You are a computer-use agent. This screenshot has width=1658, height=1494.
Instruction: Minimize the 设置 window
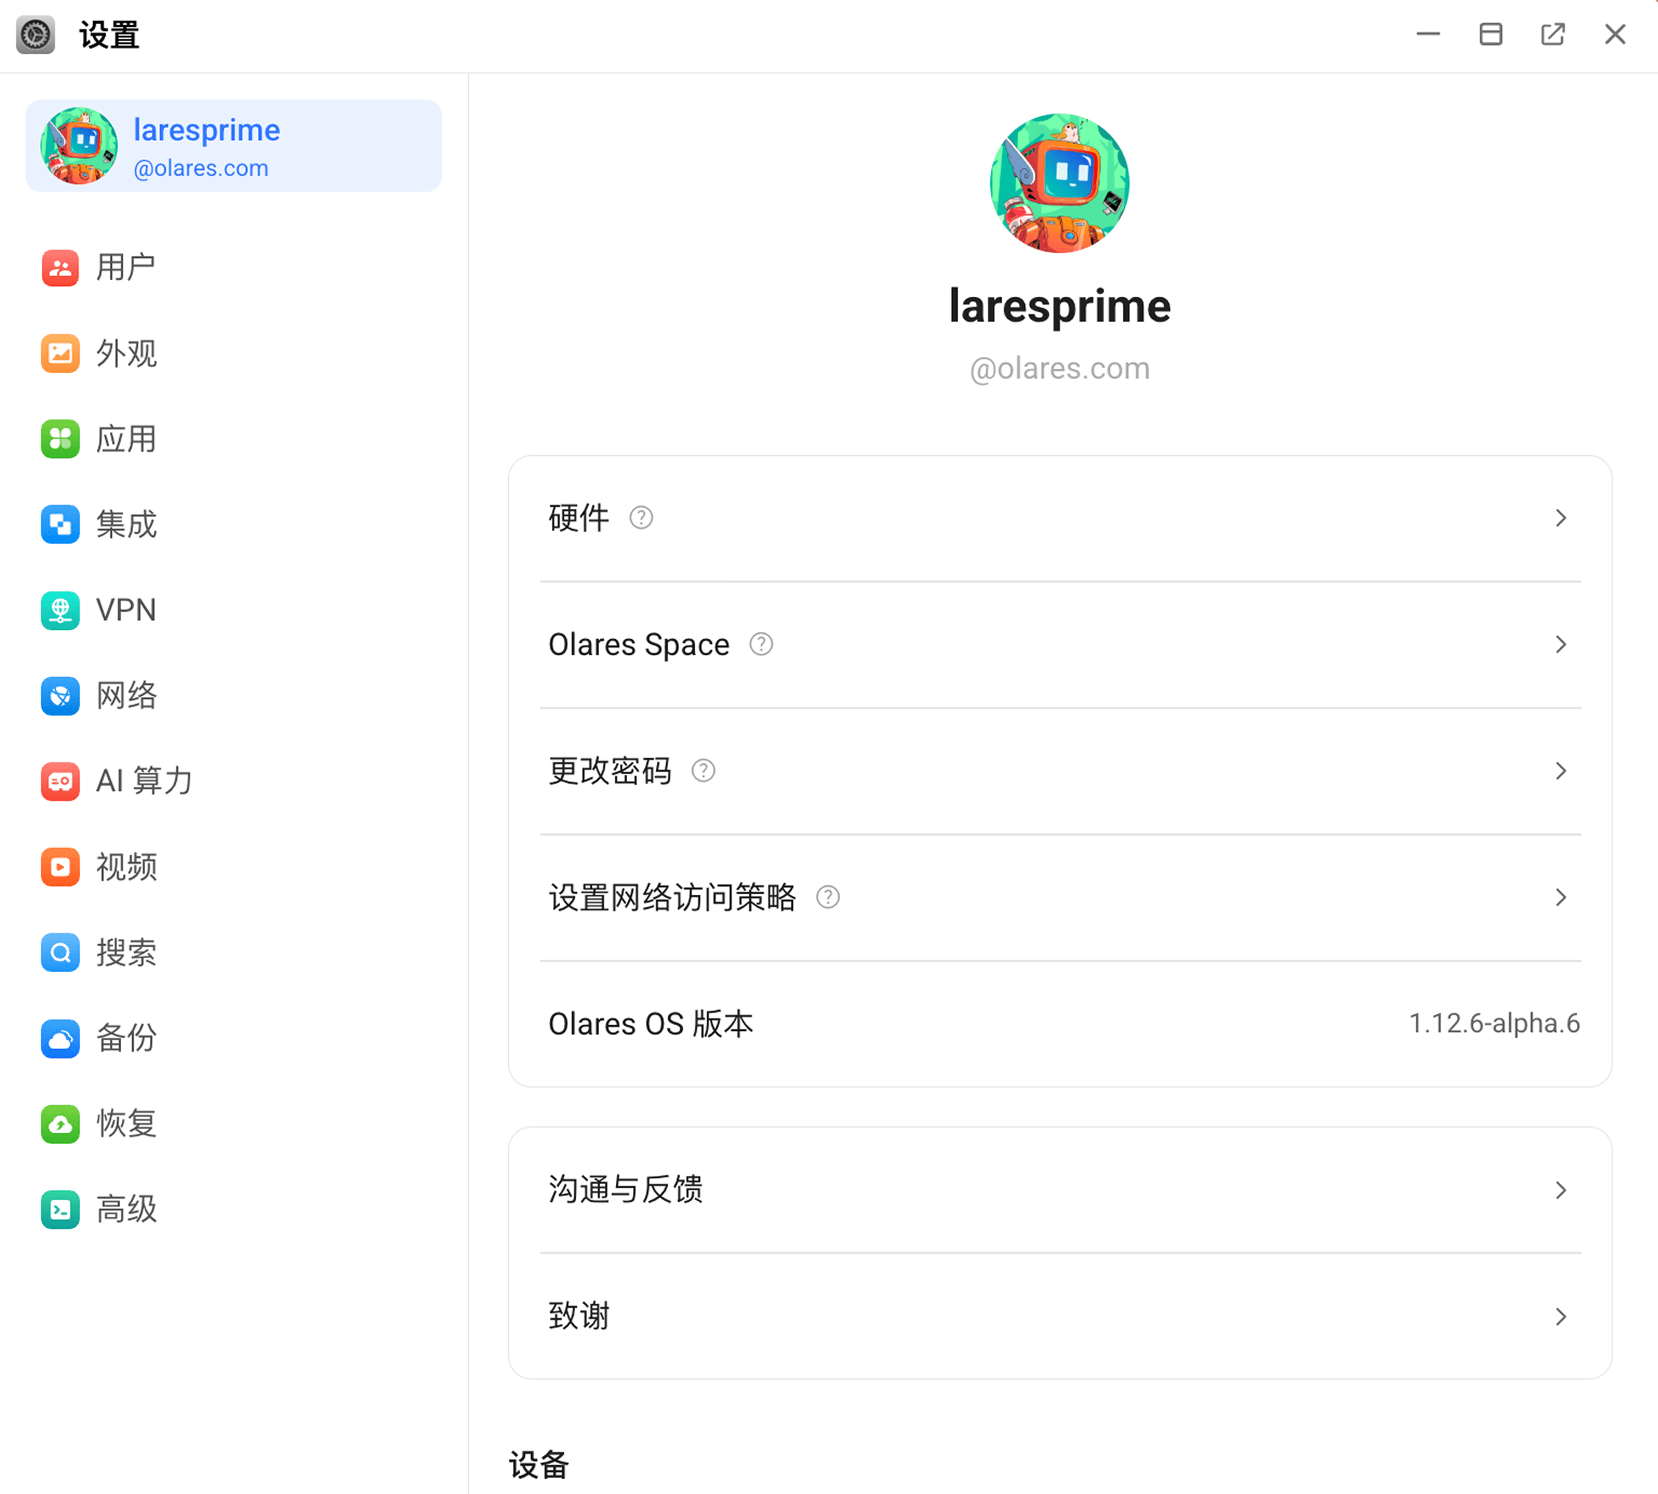(1428, 34)
